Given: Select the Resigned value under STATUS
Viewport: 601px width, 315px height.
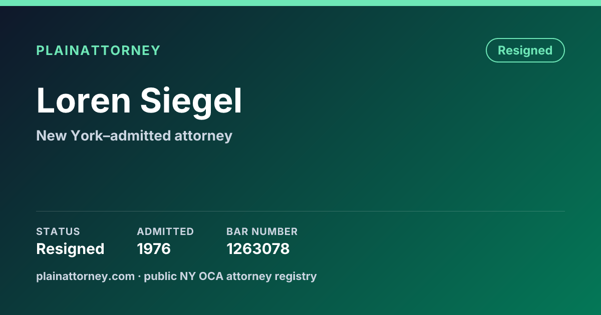Looking at the screenshot, I should pos(70,249).
